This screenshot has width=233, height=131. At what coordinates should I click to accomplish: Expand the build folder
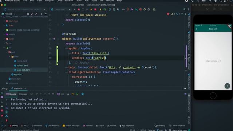tap(4, 39)
